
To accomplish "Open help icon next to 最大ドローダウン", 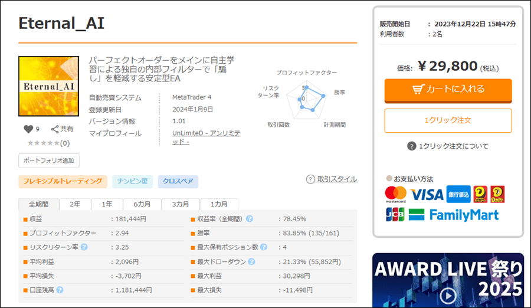I will click(251, 261).
